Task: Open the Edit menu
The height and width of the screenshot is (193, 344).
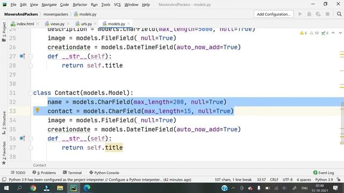Action: click(23, 5)
